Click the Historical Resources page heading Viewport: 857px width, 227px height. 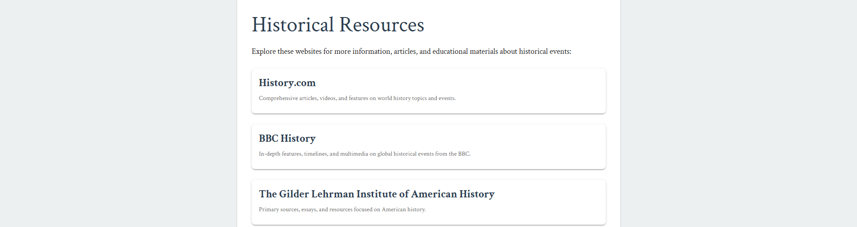337,25
